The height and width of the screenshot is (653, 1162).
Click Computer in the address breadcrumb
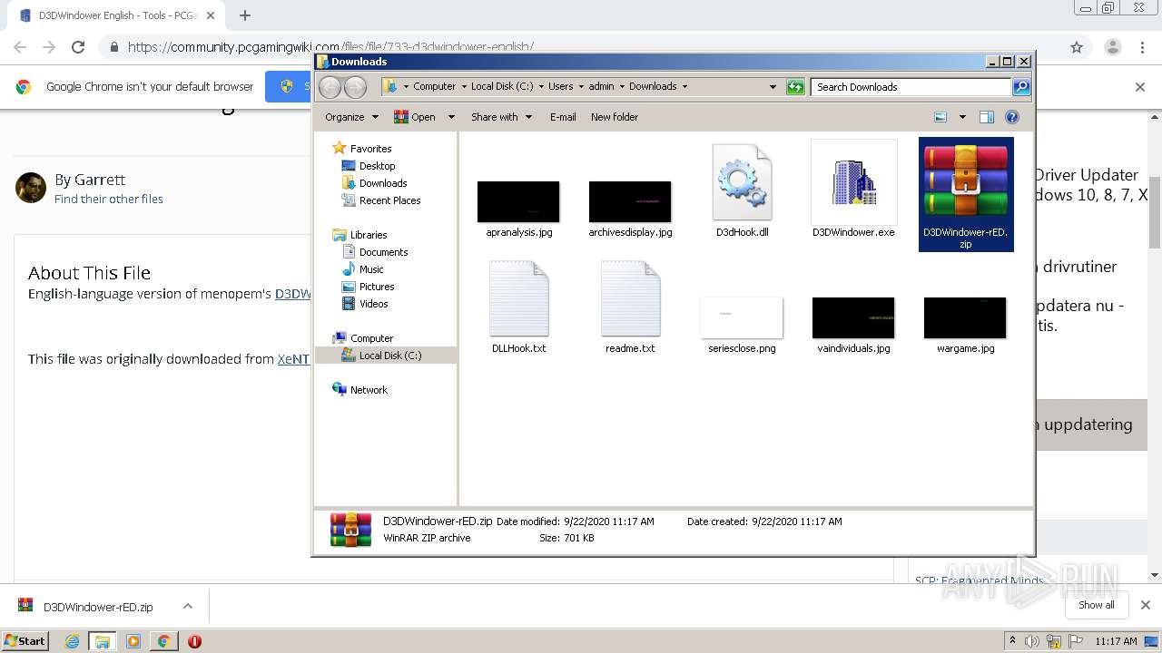click(434, 87)
